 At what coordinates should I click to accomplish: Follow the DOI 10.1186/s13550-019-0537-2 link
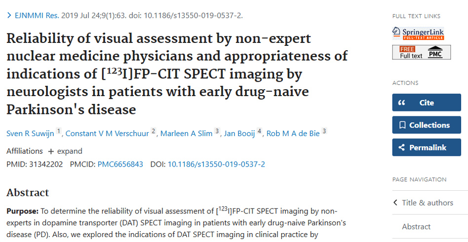pyautogui.click(x=216, y=164)
